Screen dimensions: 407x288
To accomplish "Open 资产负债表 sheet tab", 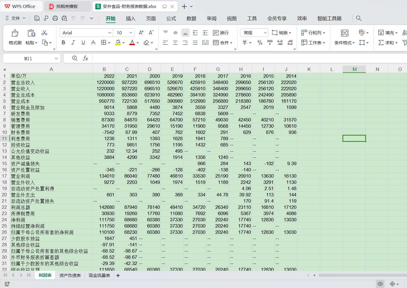I will point(70,276).
